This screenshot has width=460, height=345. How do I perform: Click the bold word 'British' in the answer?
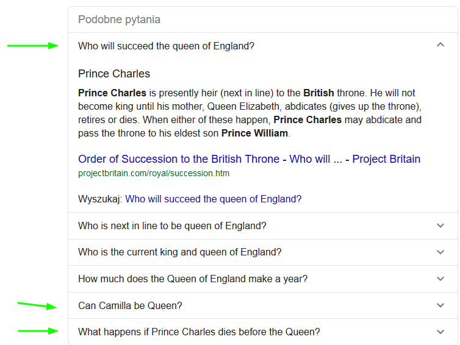[318, 93]
